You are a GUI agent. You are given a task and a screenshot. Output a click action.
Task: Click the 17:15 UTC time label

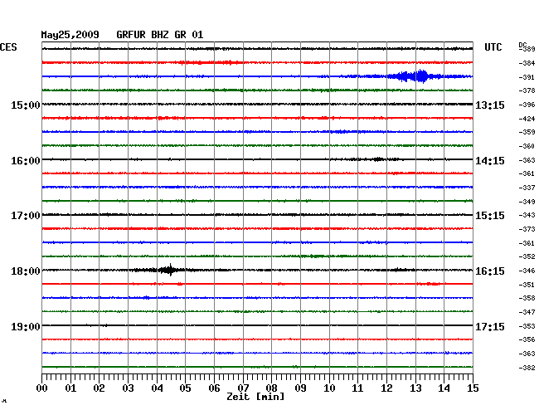[x=490, y=326]
